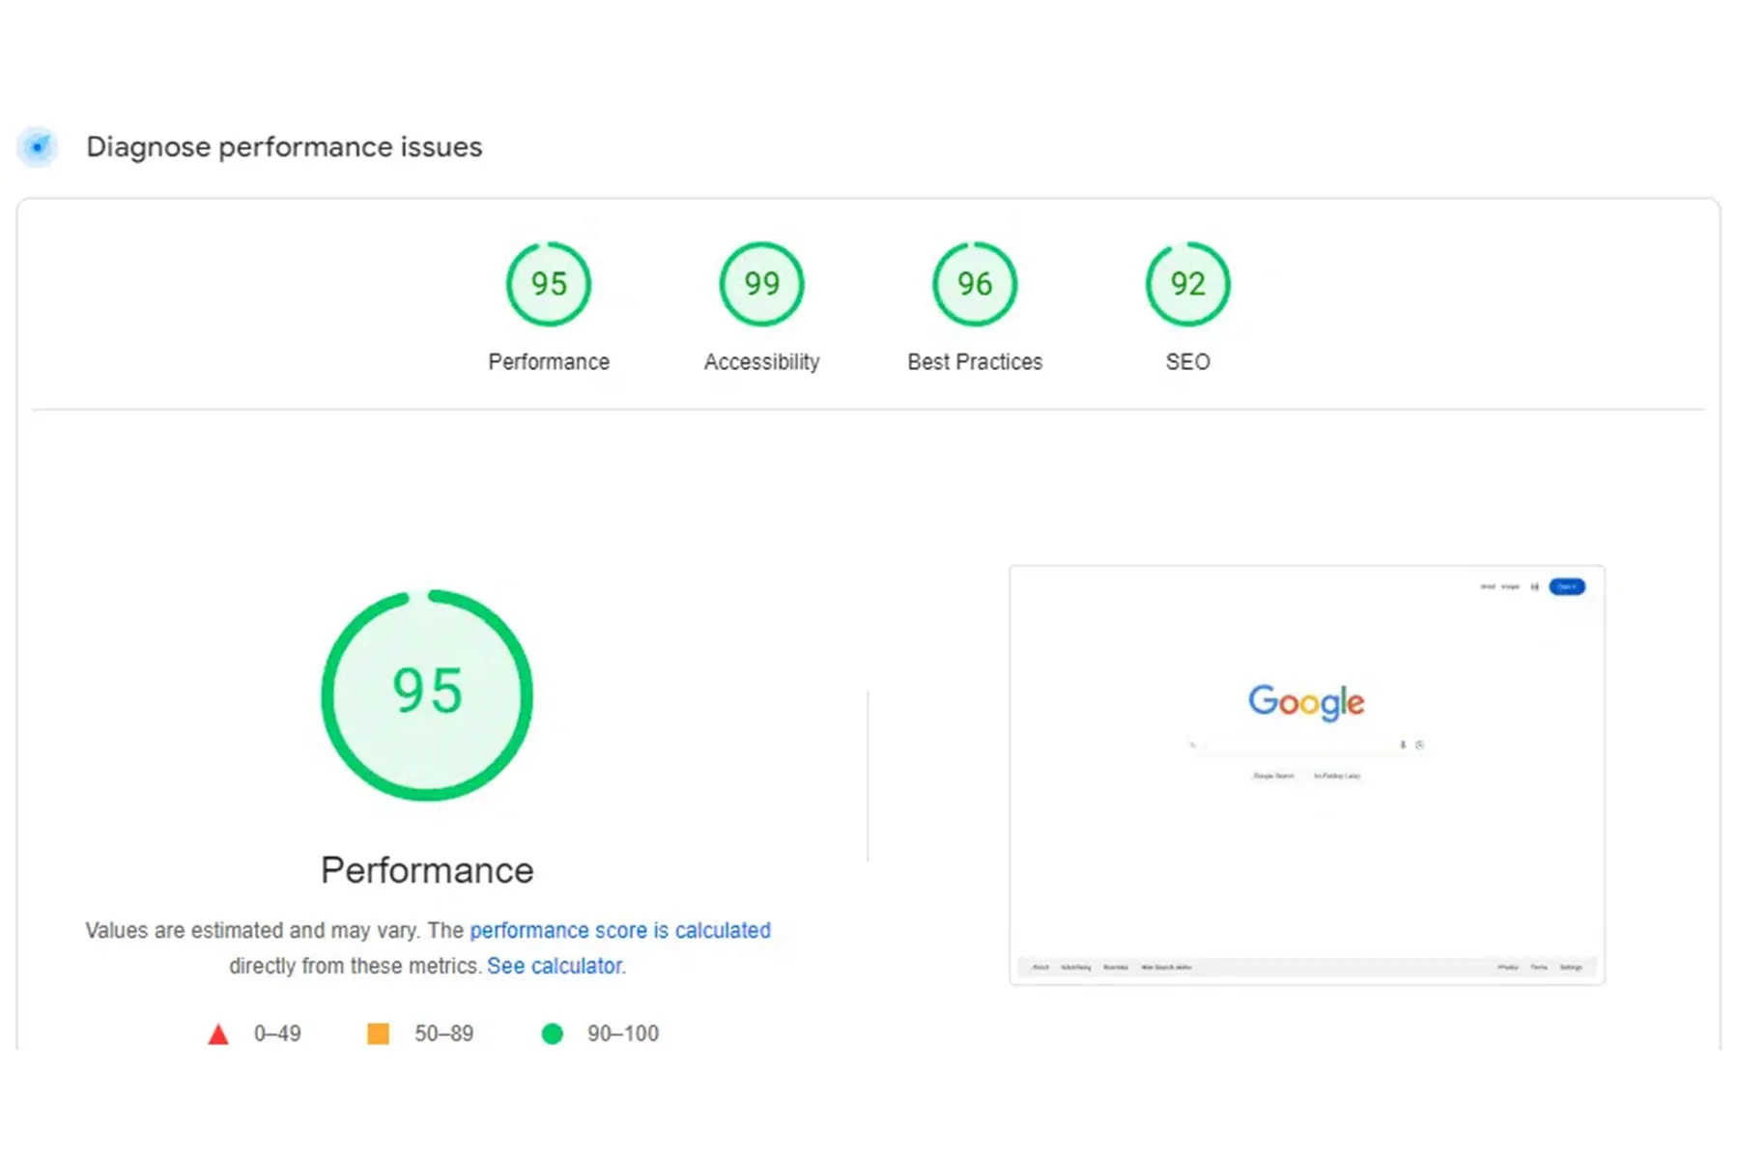Click the search bar in the page preview
This screenshot has height=1159, width=1739.
(x=1295, y=745)
